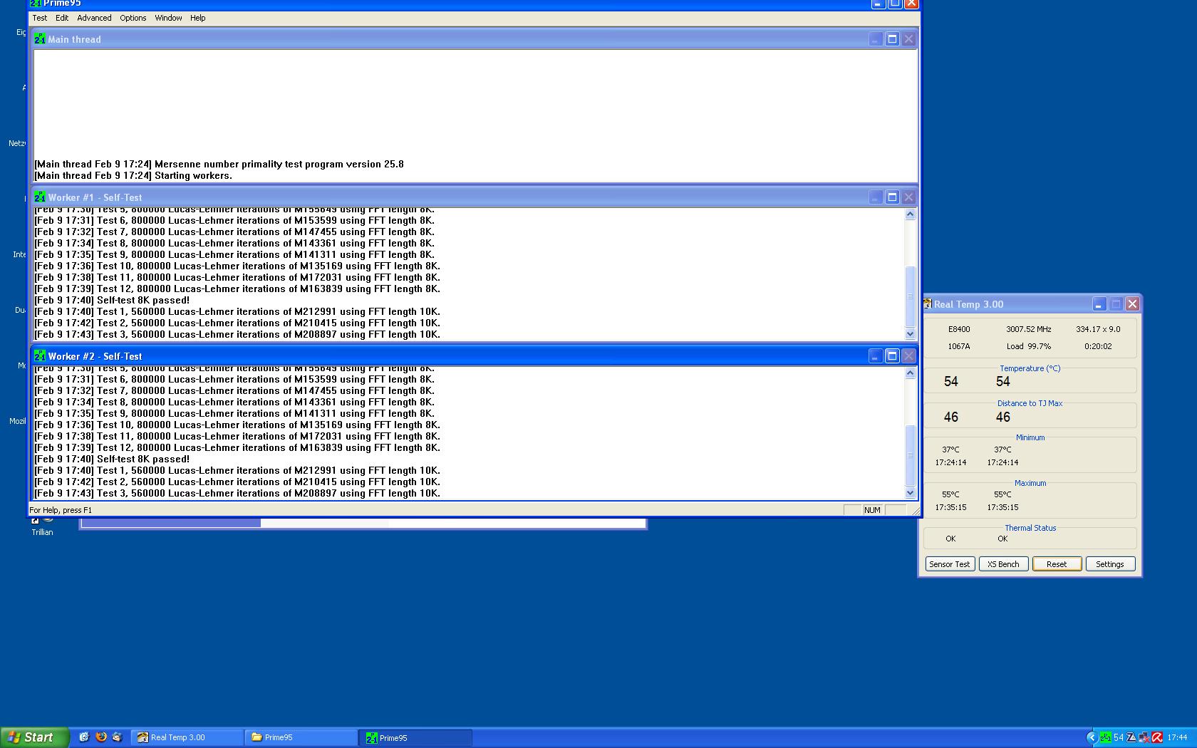1197x748 pixels.
Task: Click the 3007.52 MHz clock speed value
Action: click(1028, 329)
